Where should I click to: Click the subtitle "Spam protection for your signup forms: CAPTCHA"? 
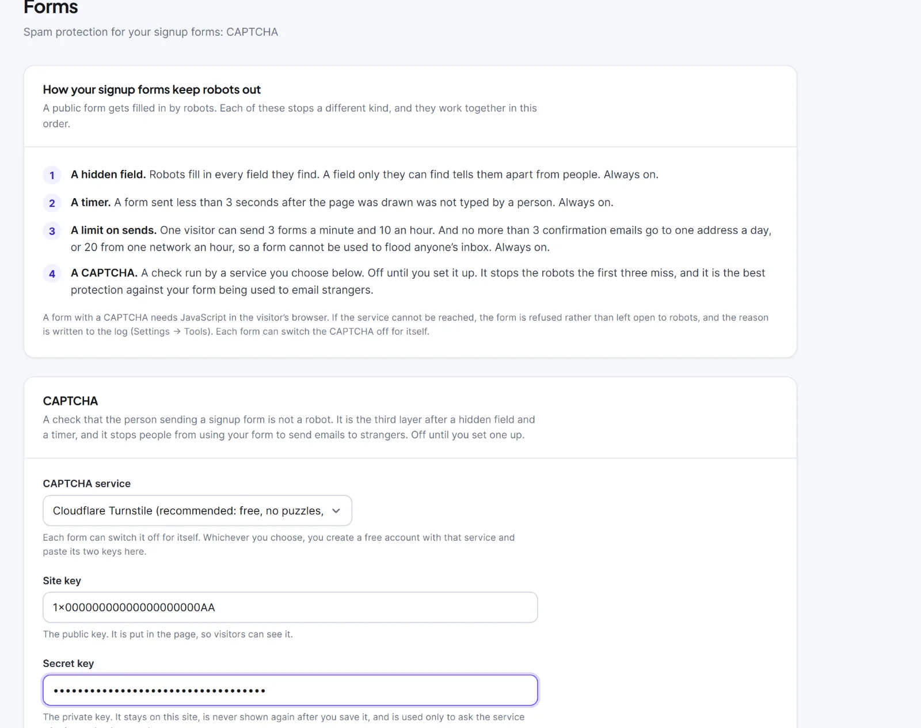pyautogui.click(x=151, y=32)
